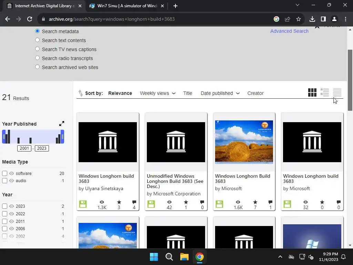Check the 2011 year filter
The height and width of the screenshot is (265, 353).
[5, 221]
